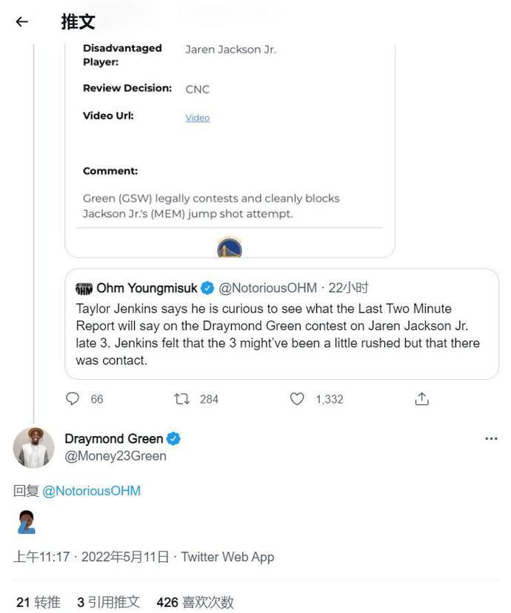
Task: Open Draymond Green's profile picture
Action: [33, 447]
